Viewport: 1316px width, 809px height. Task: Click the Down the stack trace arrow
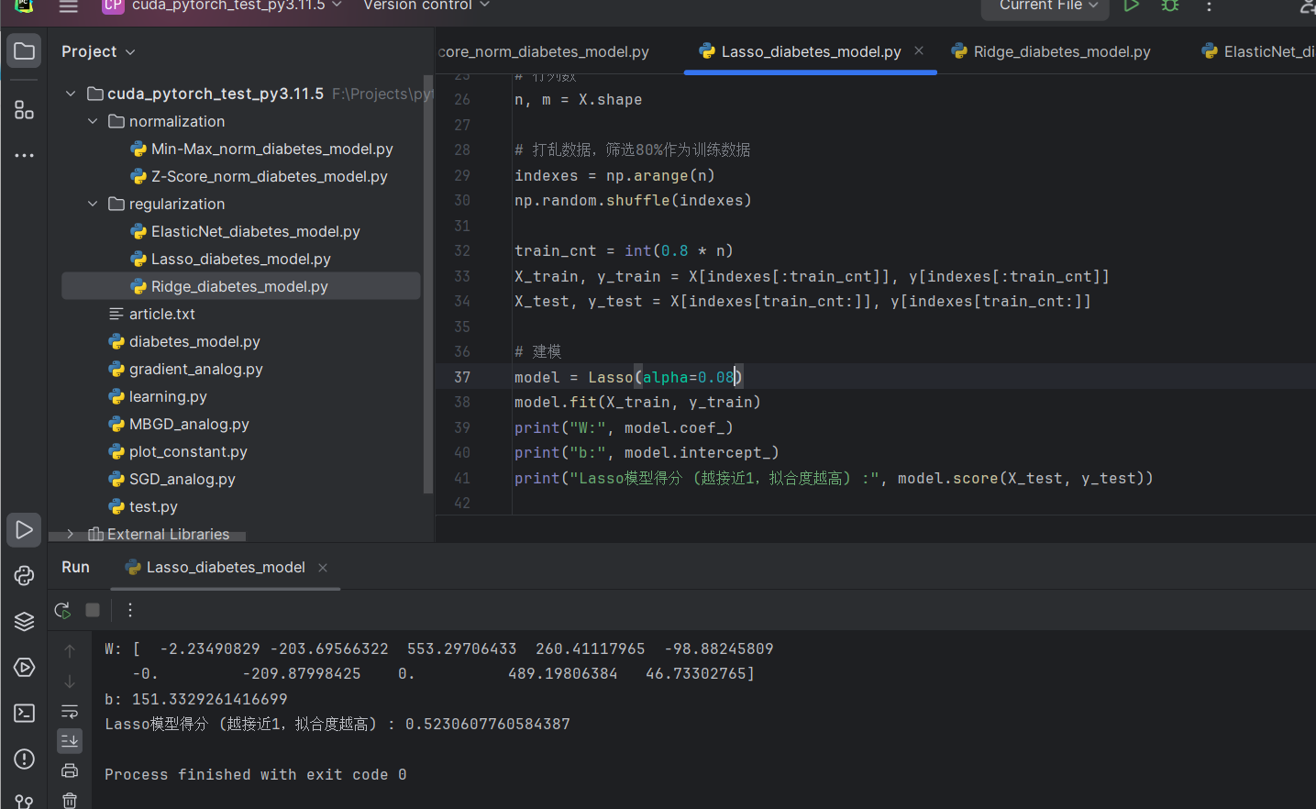(x=70, y=682)
